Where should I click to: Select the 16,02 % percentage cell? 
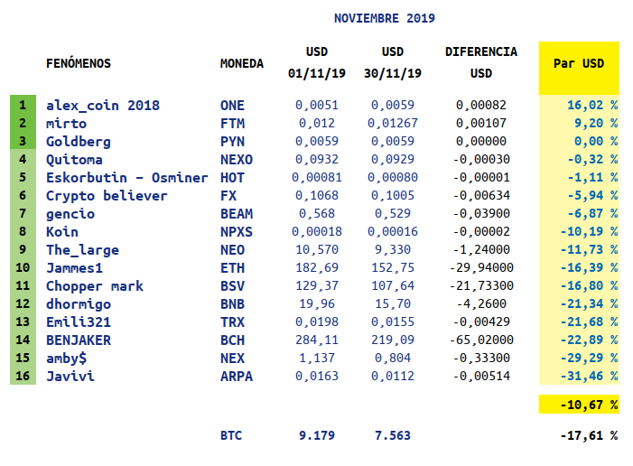(591, 105)
